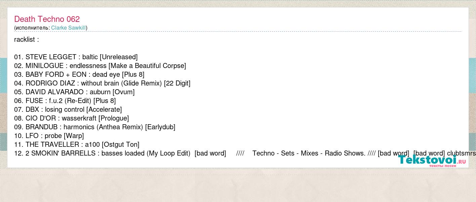This screenshot has width=476, height=202.
Task: Select track 04 RODRIGO DIAZ without brain line
Action: coord(102,83)
